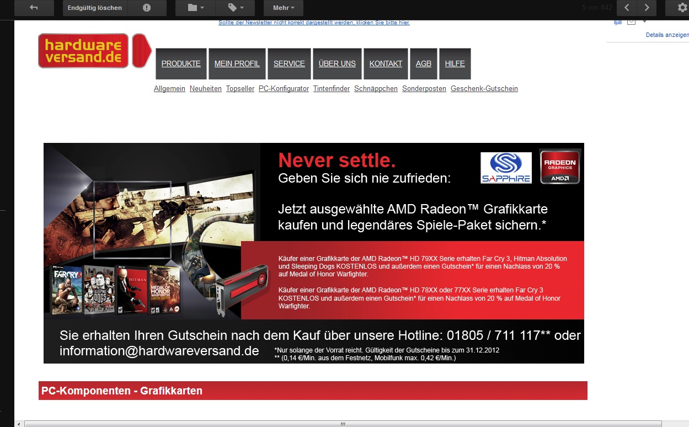Click the Radeon Graphics AMD logo

coord(560,167)
